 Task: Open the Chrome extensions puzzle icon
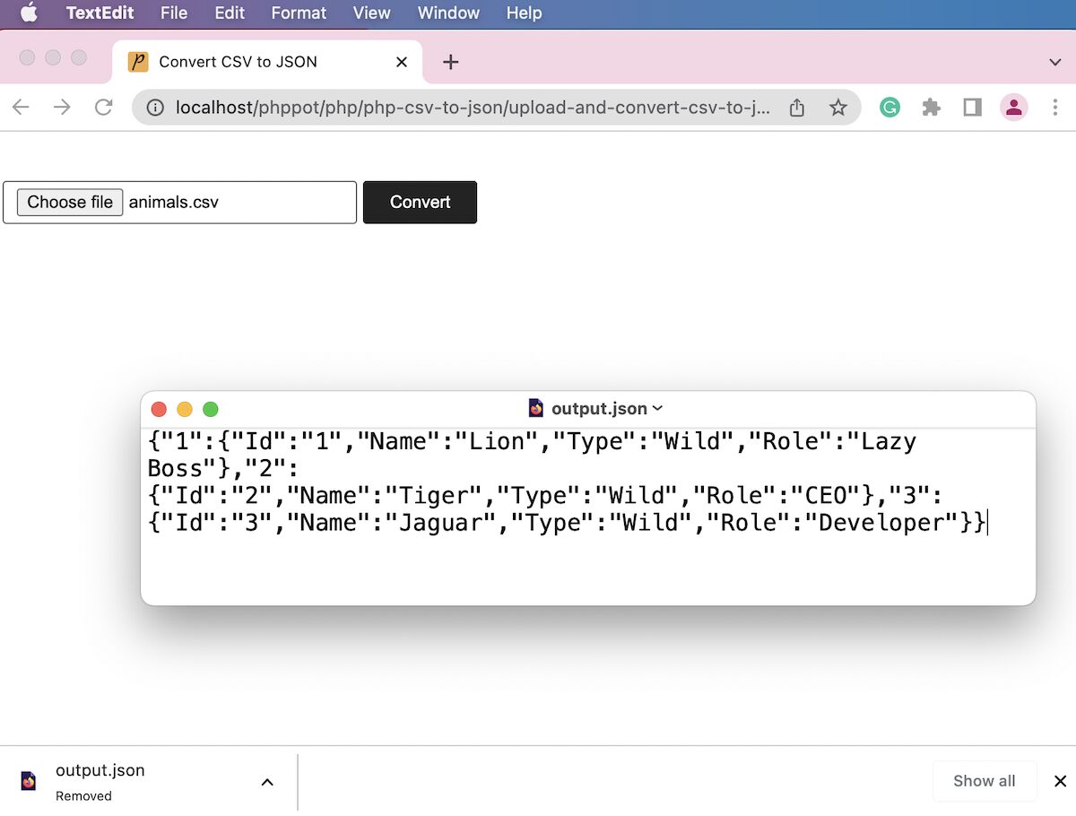[x=931, y=107]
